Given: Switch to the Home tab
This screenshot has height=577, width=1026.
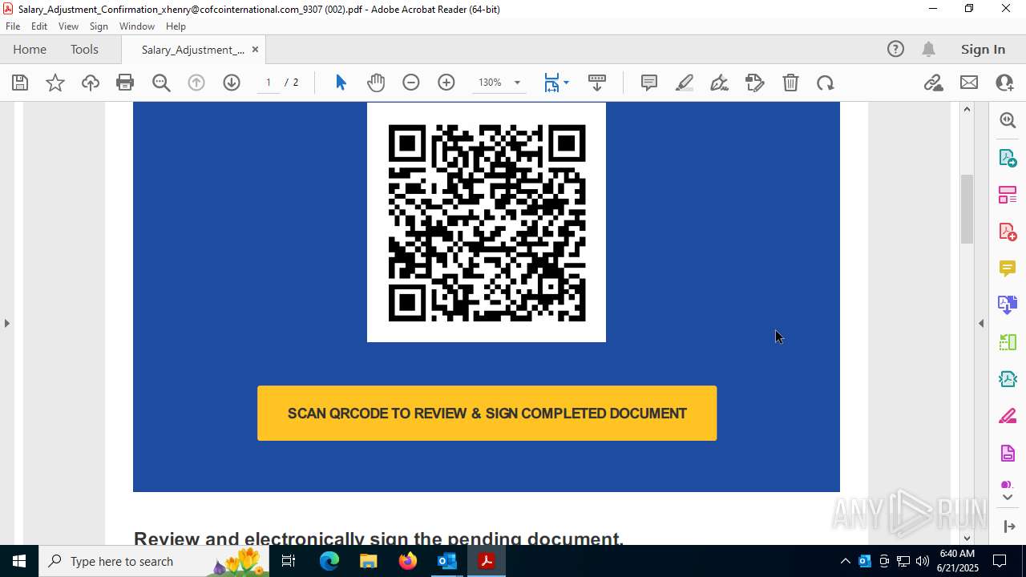Looking at the screenshot, I should click(30, 49).
